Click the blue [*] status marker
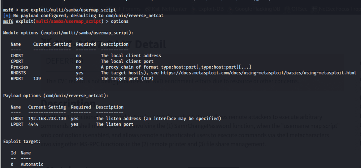361x168 pixels. tap(7, 16)
